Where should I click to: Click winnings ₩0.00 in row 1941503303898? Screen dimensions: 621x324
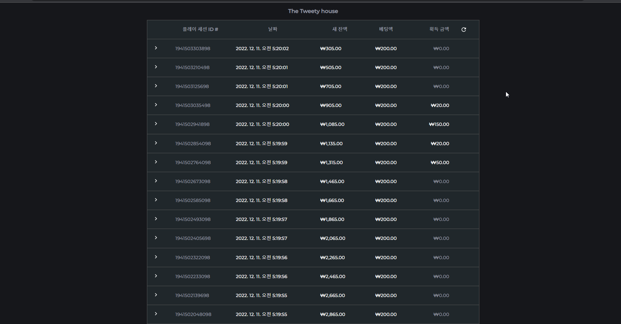[441, 49]
